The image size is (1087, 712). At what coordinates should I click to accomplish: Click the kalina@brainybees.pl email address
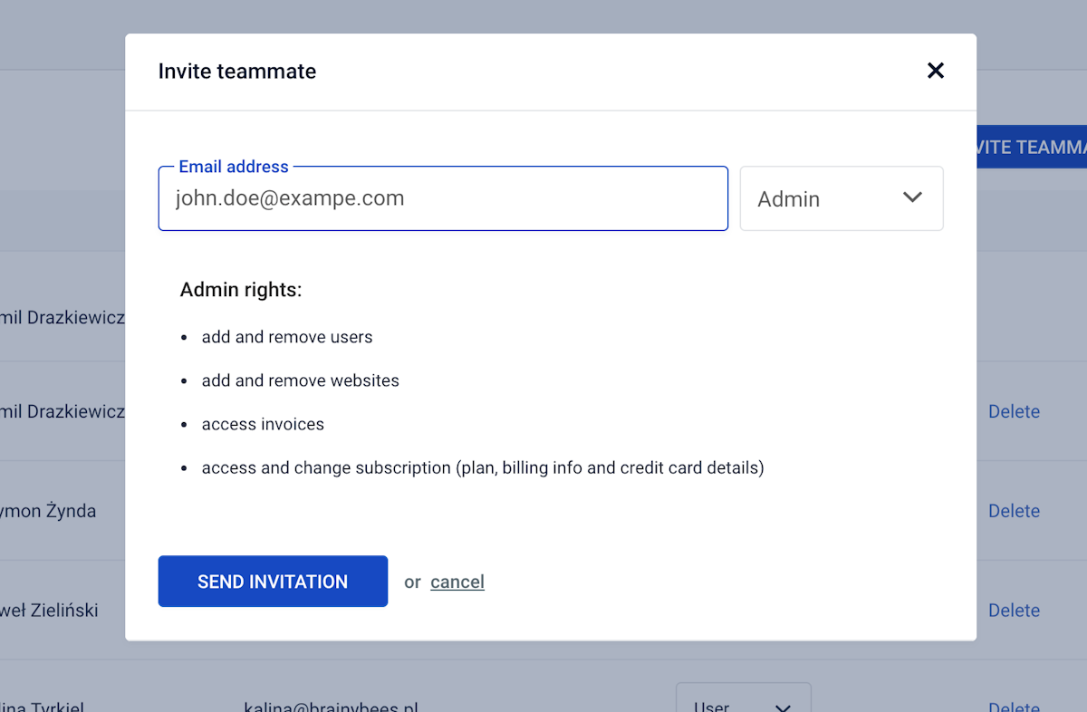[x=331, y=706]
